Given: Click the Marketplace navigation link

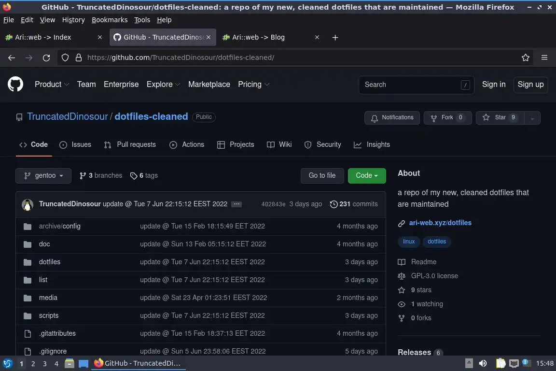Looking at the screenshot, I should click(209, 85).
